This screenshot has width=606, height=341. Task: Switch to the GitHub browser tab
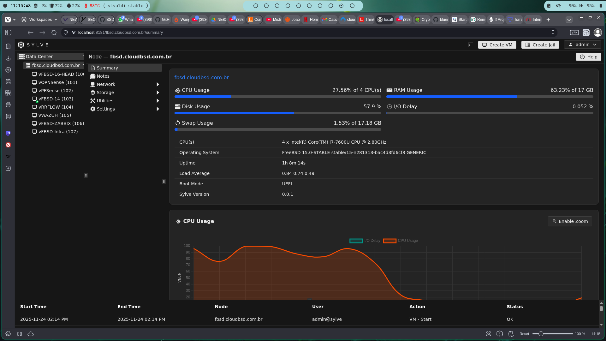pyautogui.click(x=162, y=20)
